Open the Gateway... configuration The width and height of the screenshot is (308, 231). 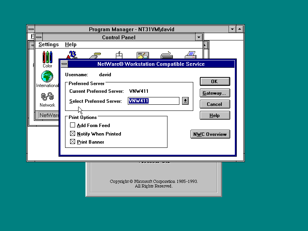point(215,93)
